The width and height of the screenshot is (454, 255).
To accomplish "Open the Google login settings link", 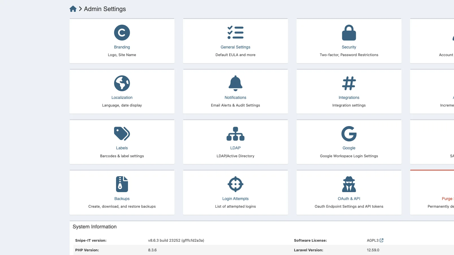I will tap(349, 148).
